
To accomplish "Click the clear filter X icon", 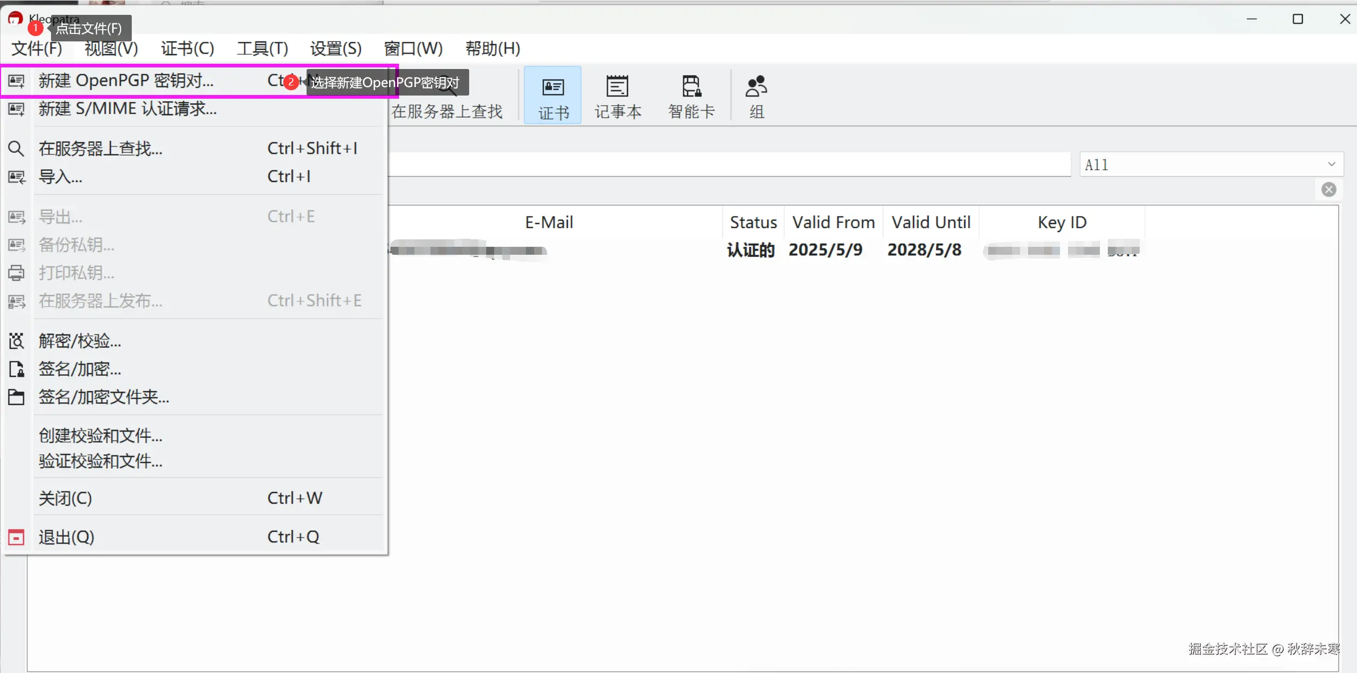I will [x=1328, y=189].
